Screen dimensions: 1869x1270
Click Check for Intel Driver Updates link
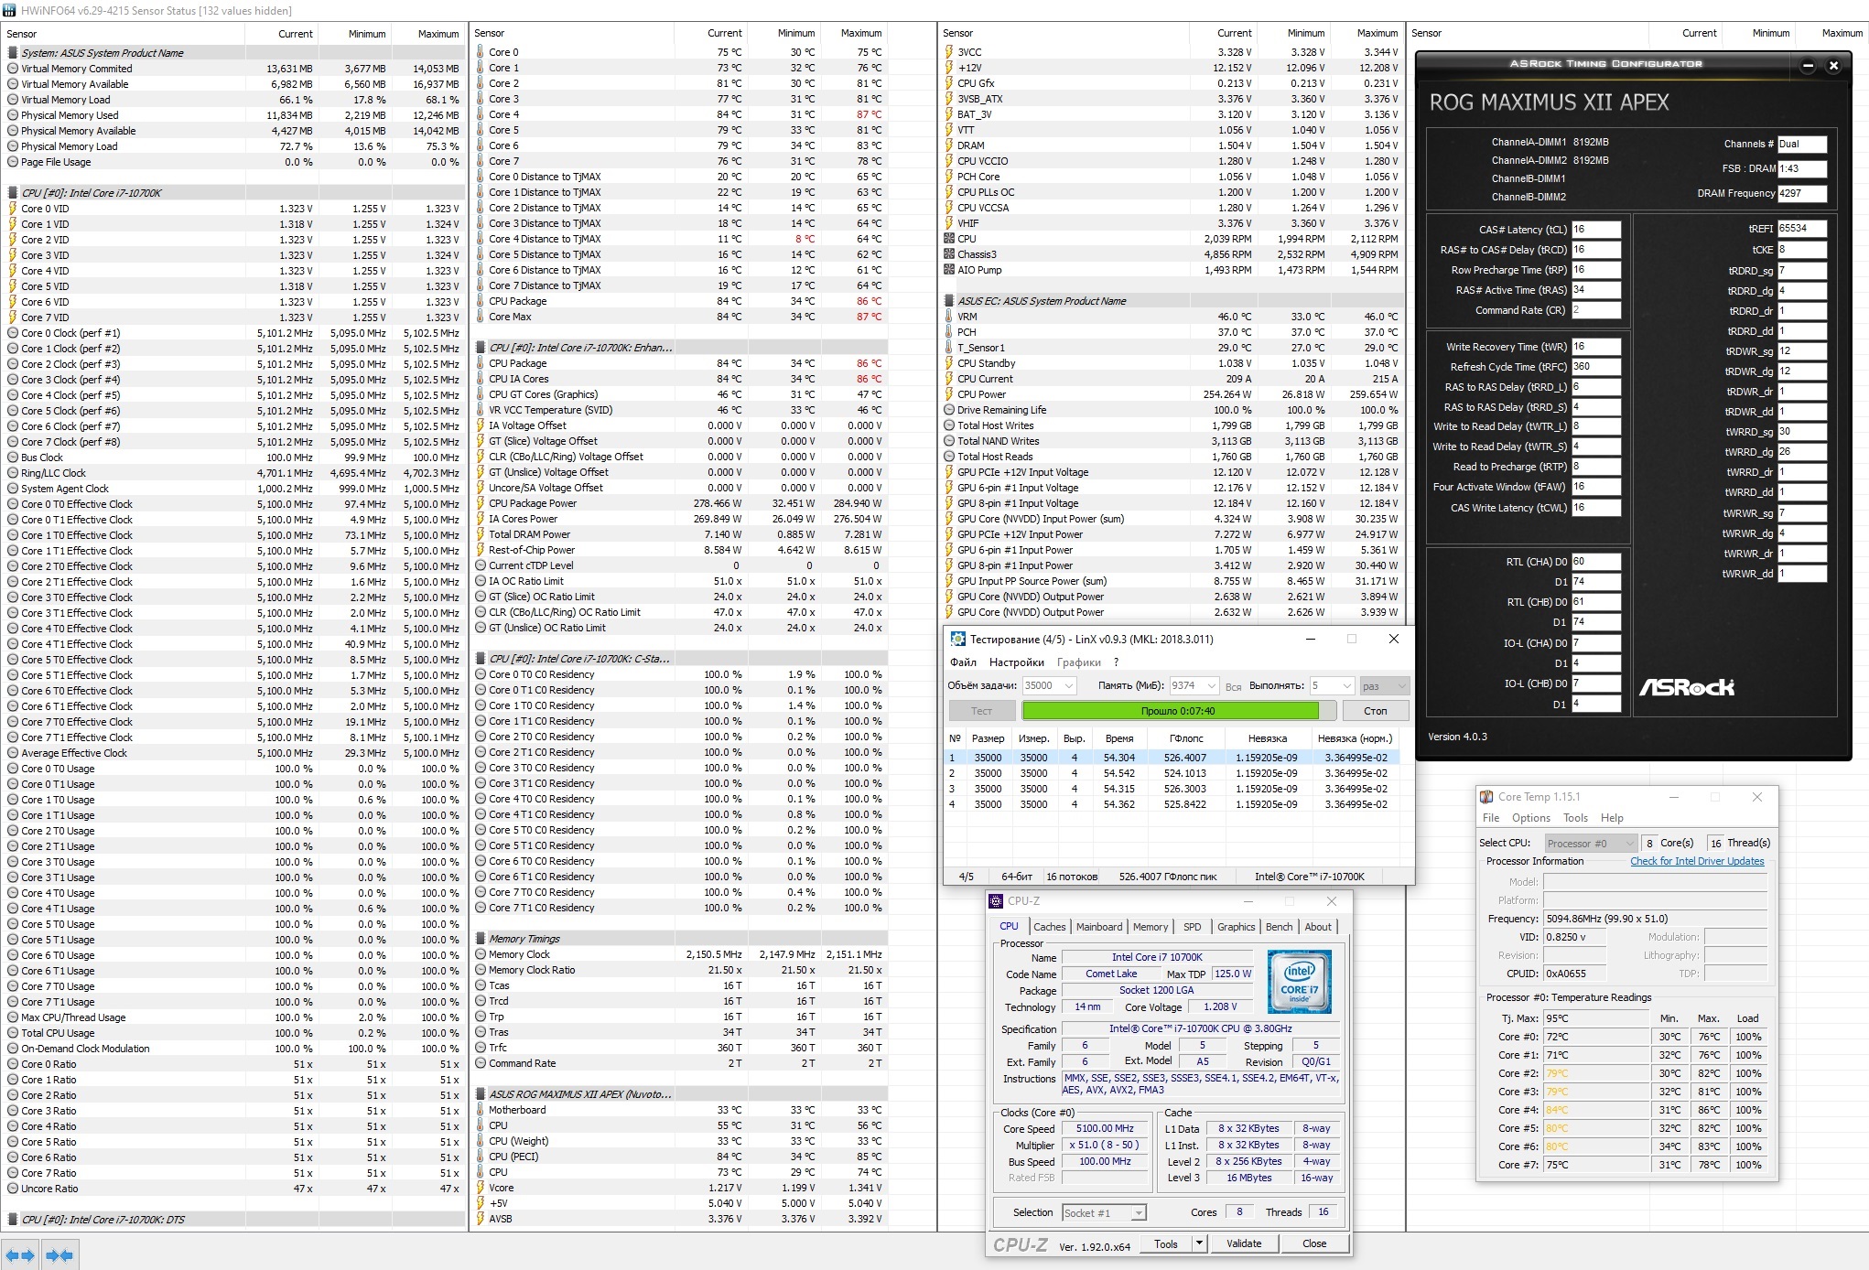click(1696, 861)
